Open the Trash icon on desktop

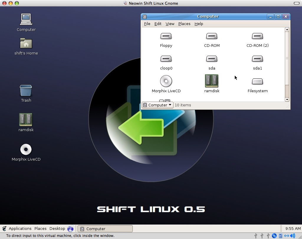coord(26,91)
